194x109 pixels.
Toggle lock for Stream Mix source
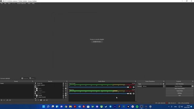[66, 84]
